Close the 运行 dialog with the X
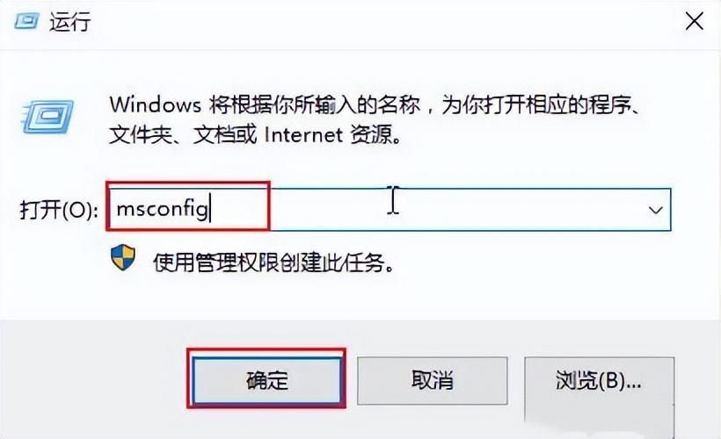 (x=694, y=21)
